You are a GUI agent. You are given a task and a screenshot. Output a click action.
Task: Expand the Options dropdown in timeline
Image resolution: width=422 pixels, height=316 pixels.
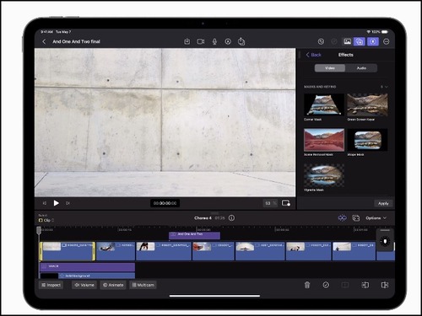[376, 218]
